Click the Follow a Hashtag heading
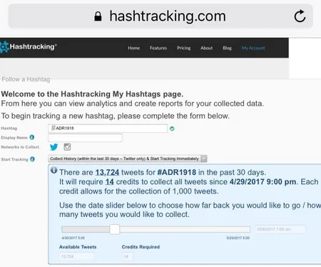Screen dimensions: 321x267 [x=26, y=79]
